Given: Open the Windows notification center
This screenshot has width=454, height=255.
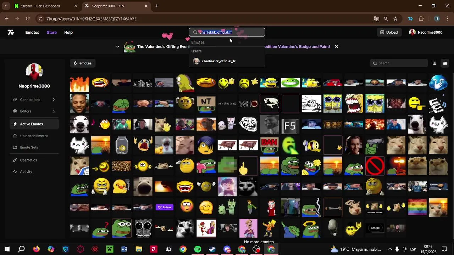Looking at the screenshot, I should coord(444,249).
